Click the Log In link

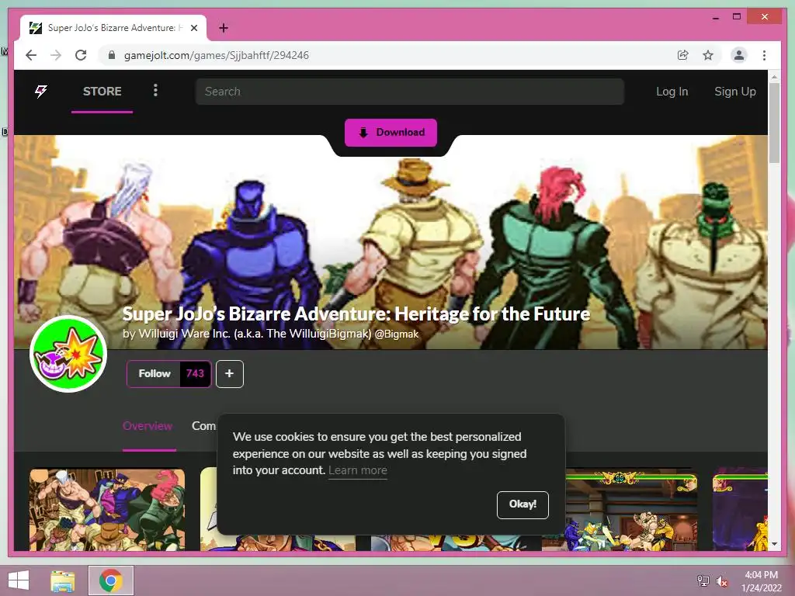tap(672, 92)
